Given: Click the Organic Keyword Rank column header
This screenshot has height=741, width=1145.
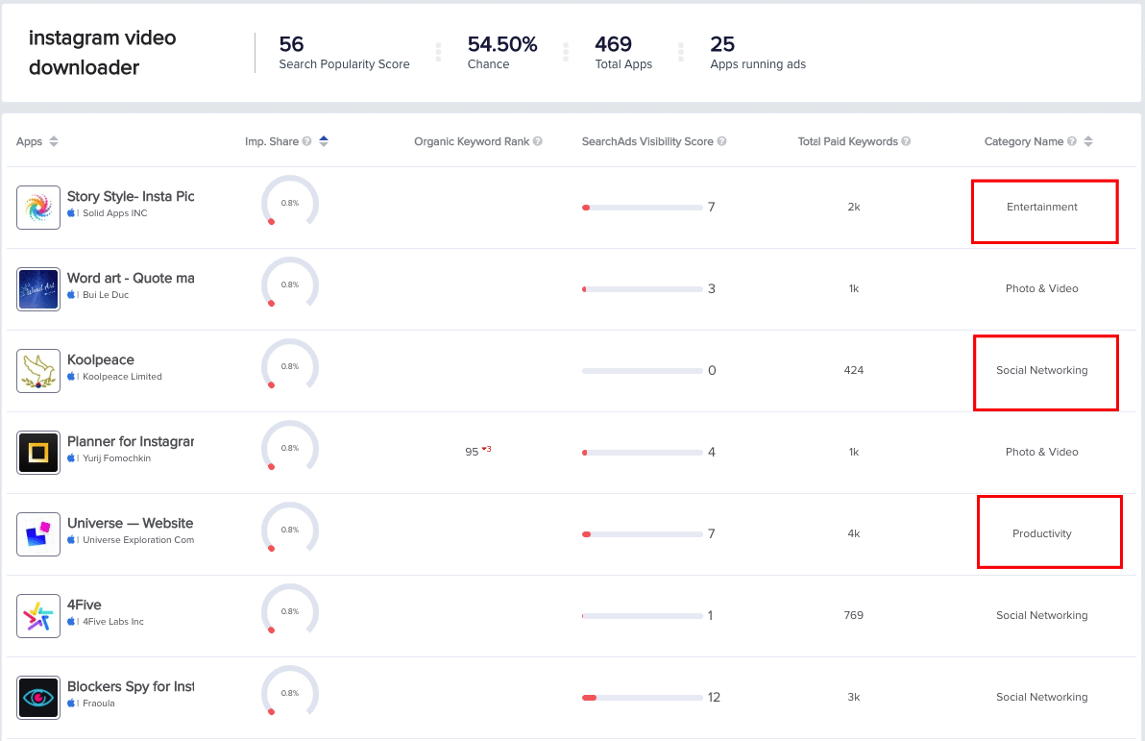Looking at the screenshot, I should [472, 142].
